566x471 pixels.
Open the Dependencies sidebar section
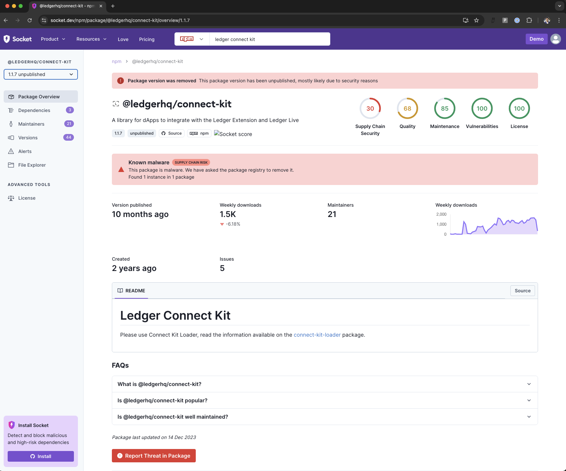(x=34, y=110)
